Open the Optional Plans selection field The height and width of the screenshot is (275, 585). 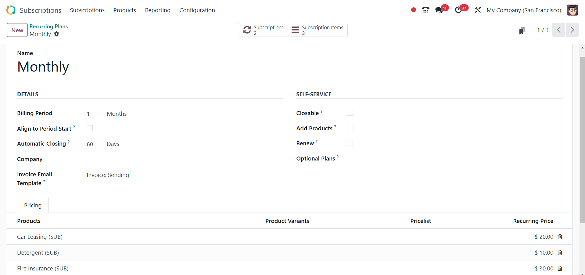[454, 159]
